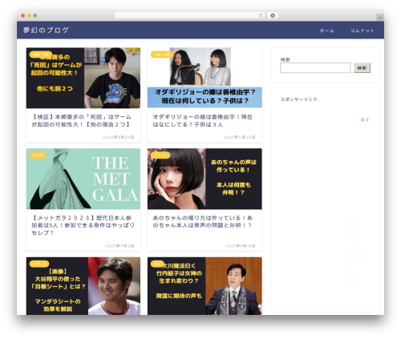Open the あのちゃんの声 article thumbnail

pyautogui.click(x=205, y=179)
